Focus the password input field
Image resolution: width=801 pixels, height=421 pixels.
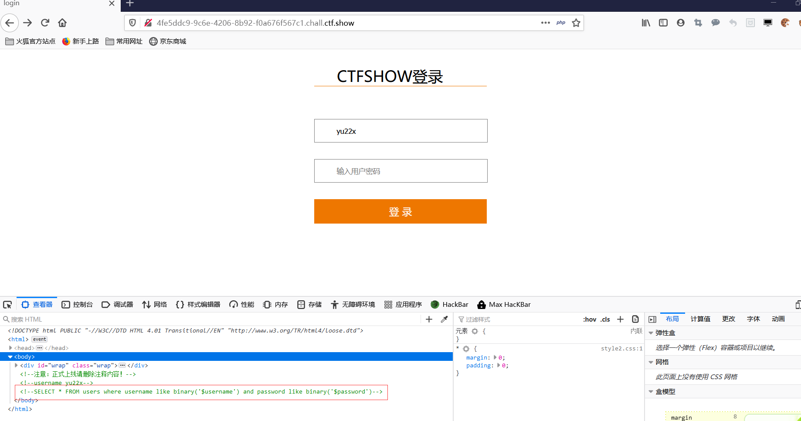[401, 171]
